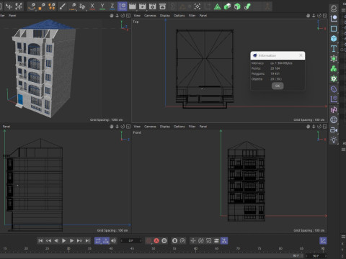Play animation backward
The image size is (346, 259).
pyautogui.click(x=56, y=240)
